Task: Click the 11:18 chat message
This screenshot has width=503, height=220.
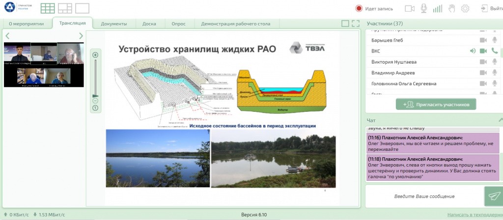Action: point(432,168)
